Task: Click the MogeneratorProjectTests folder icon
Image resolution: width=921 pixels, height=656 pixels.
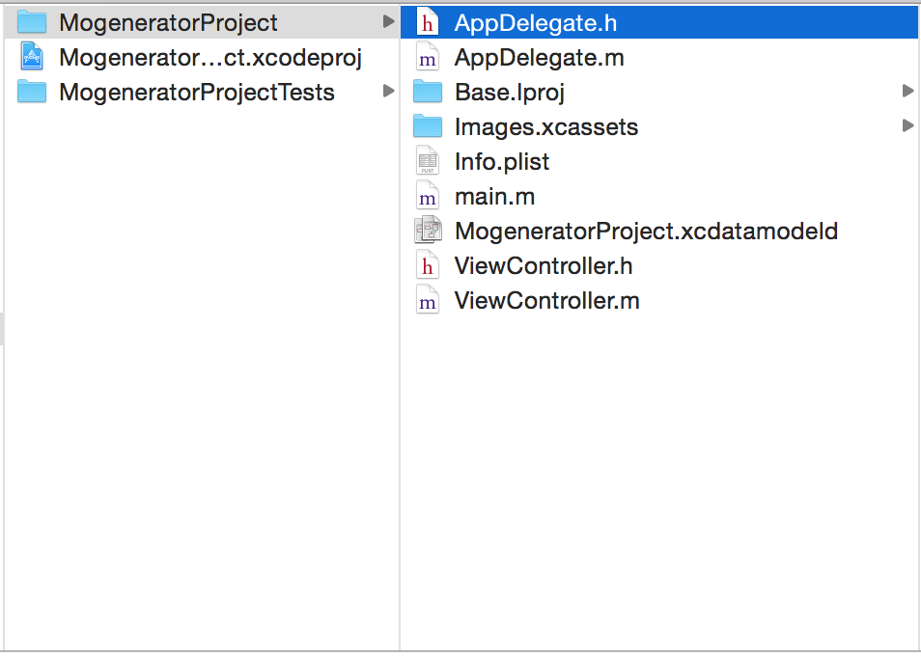Action: (x=33, y=92)
